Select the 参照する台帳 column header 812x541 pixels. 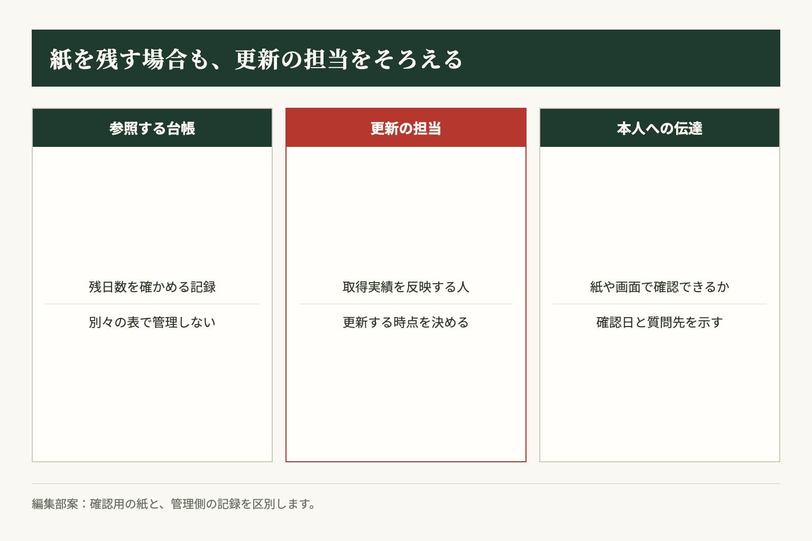pyautogui.click(x=152, y=128)
